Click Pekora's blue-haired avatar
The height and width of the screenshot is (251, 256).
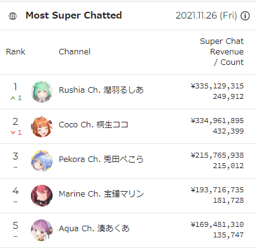[x=41, y=161]
